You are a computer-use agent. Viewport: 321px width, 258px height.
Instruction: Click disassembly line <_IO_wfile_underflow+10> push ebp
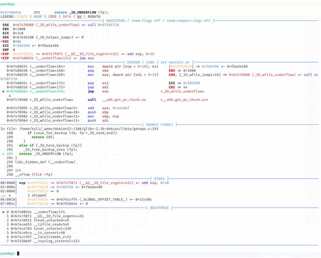(58, 112)
